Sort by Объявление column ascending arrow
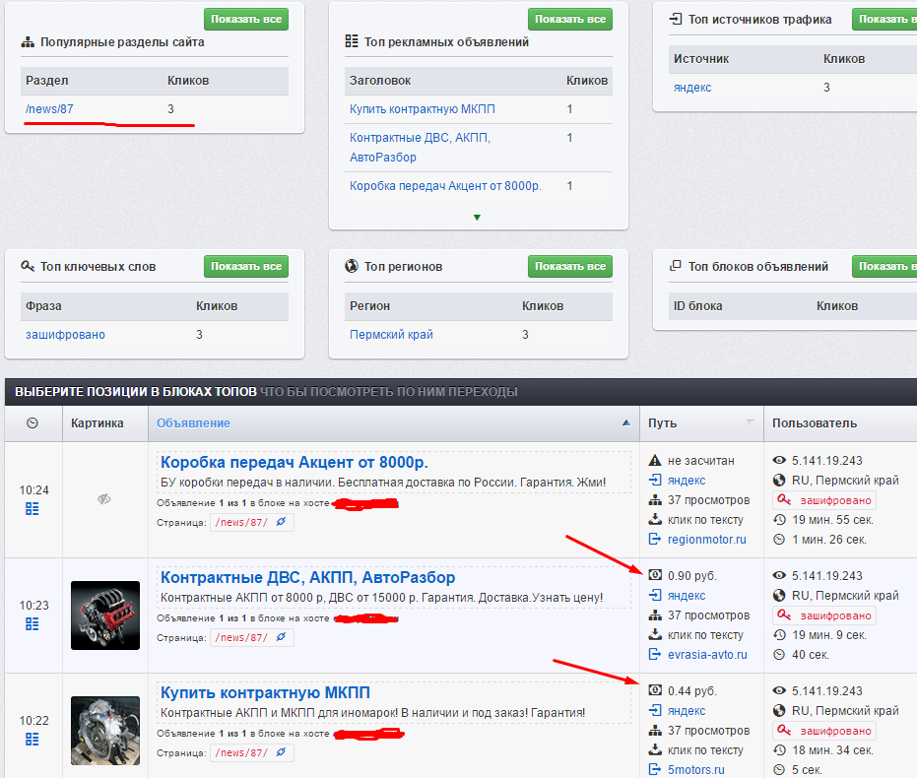 pyautogui.click(x=626, y=422)
